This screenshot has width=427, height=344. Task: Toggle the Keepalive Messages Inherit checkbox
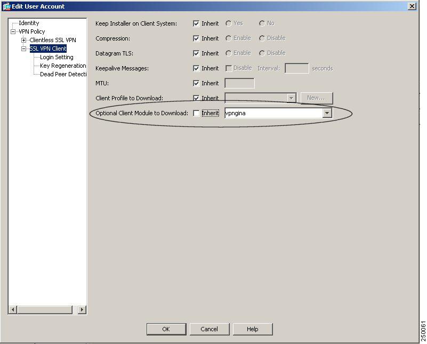196,68
